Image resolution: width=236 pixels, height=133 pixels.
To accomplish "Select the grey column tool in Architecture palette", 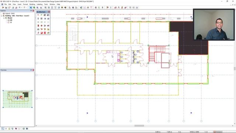I will tap(38, 18).
